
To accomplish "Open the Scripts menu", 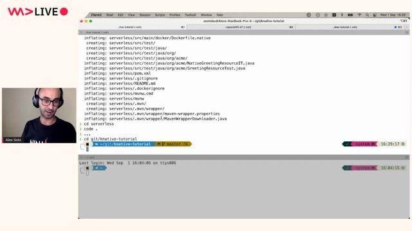I will (160, 15).
